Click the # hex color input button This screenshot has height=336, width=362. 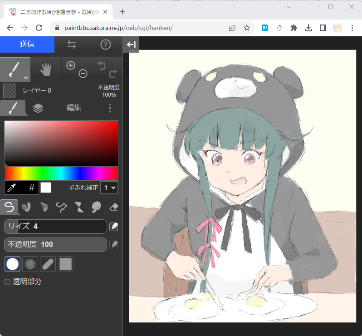[x=32, y=188]
